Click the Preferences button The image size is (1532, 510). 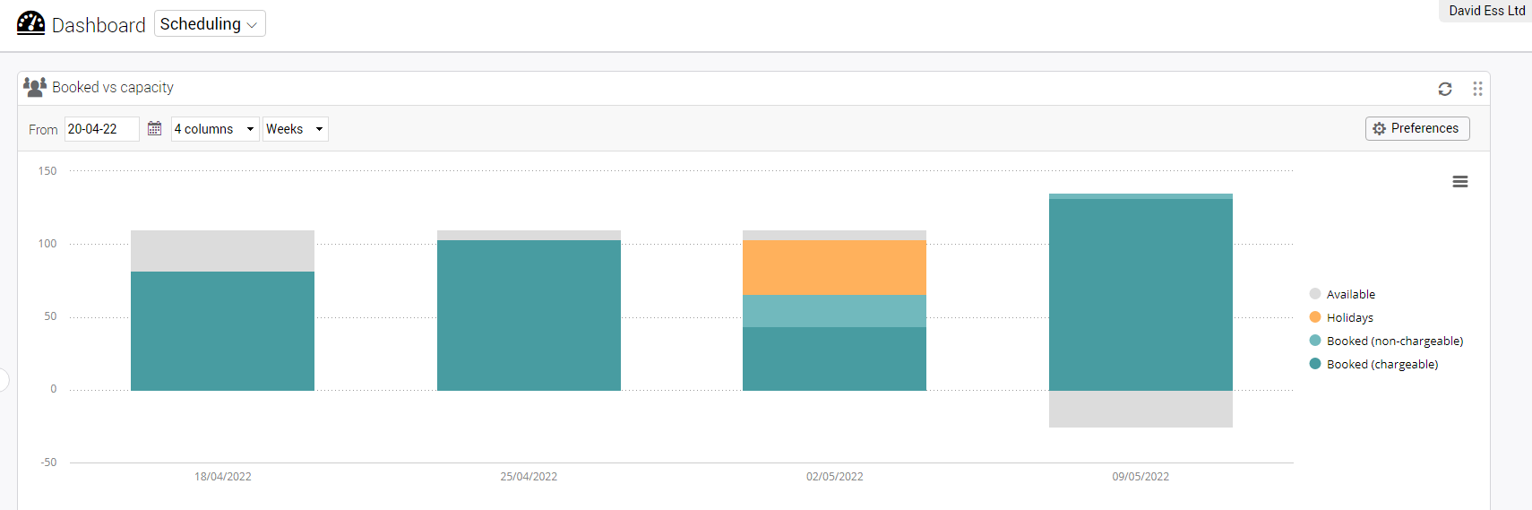pos(1416,129)
